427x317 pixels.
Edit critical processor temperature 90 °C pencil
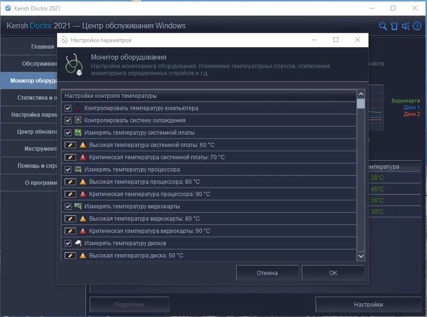[x=70, y=194]
